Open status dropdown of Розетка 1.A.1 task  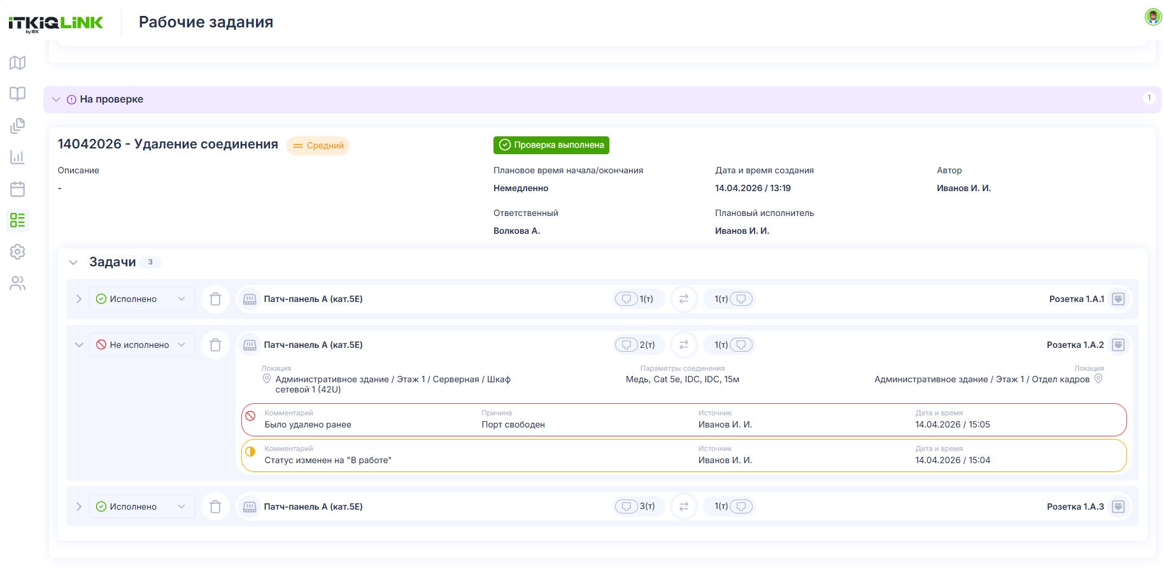coord(142,299)
